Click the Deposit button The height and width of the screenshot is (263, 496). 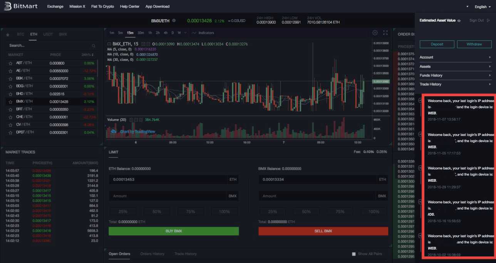pyautogui.click(x=437, y=44)
